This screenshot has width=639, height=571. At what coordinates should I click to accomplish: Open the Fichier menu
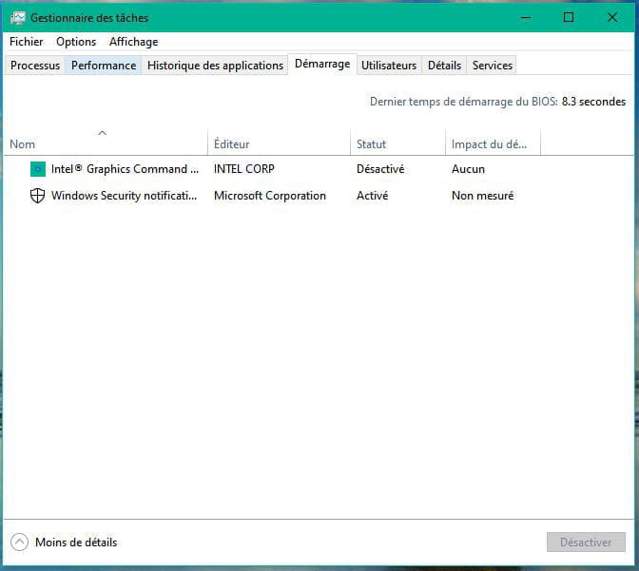(x=27, y=42)
